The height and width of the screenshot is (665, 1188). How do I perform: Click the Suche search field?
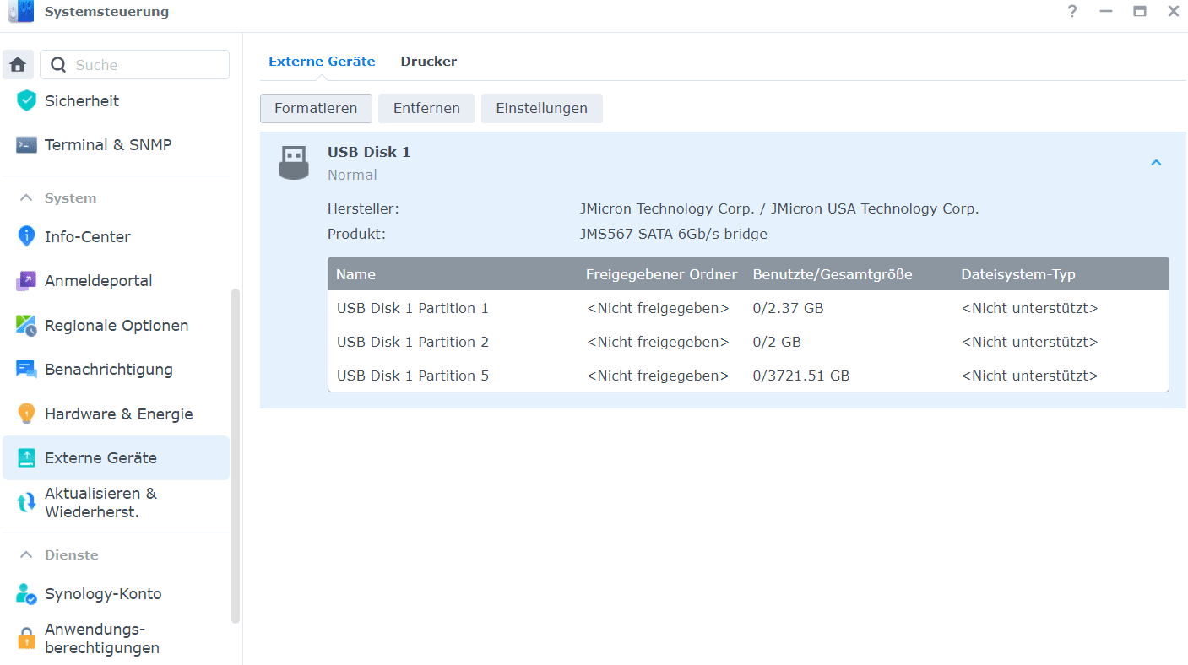(134, 65)
